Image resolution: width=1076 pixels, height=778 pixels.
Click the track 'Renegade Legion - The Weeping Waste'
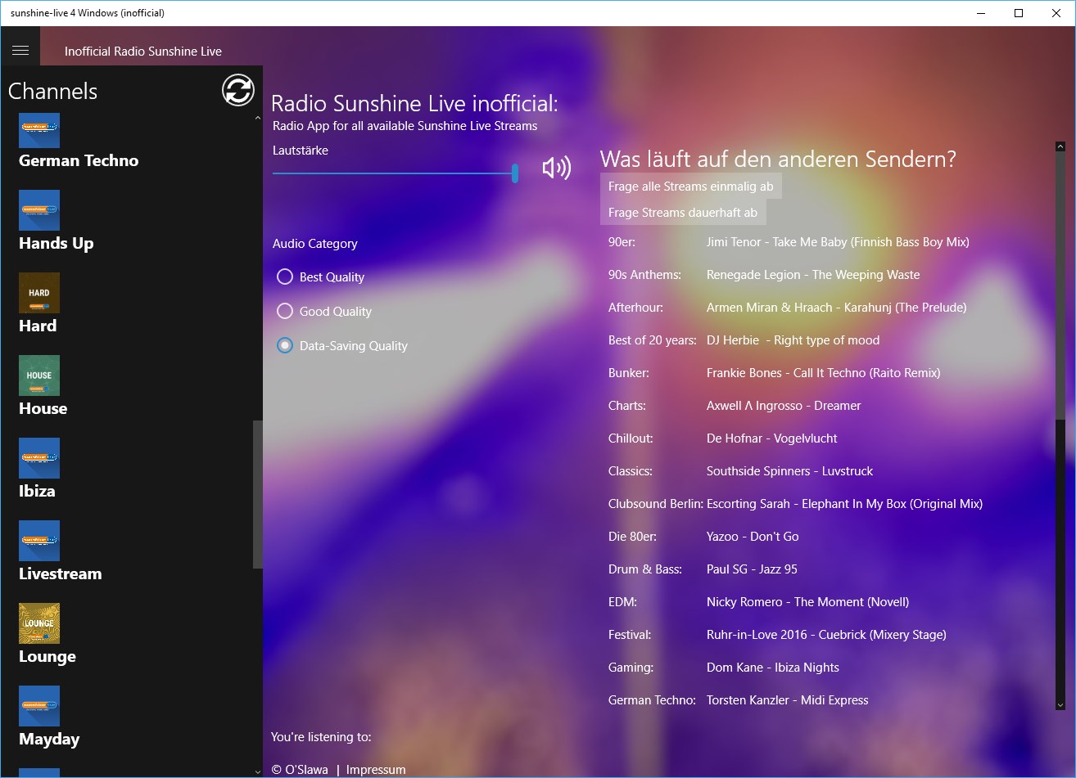click(x=813, y=275)
